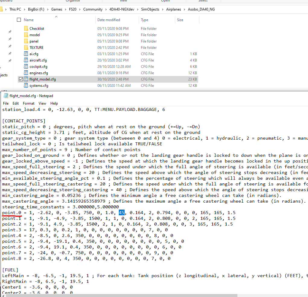The height and width of the screenshot is (297, 308).
Task: Click Asobo_DA40_NG in the address bar
Action: (x=201, y=9)
